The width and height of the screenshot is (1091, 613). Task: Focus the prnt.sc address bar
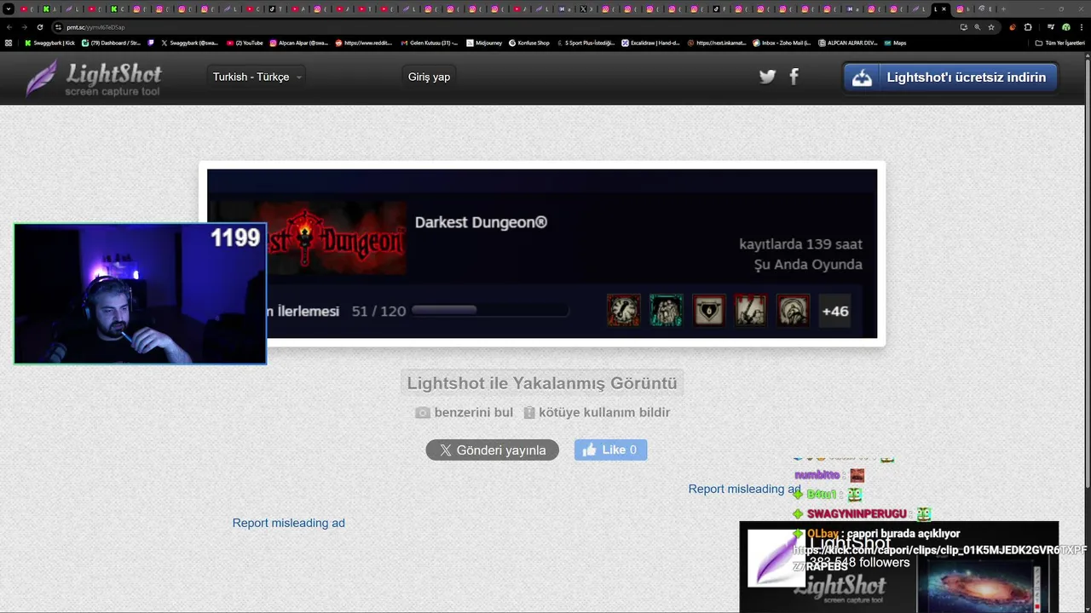pyautogui.click(x=503, y=27)
